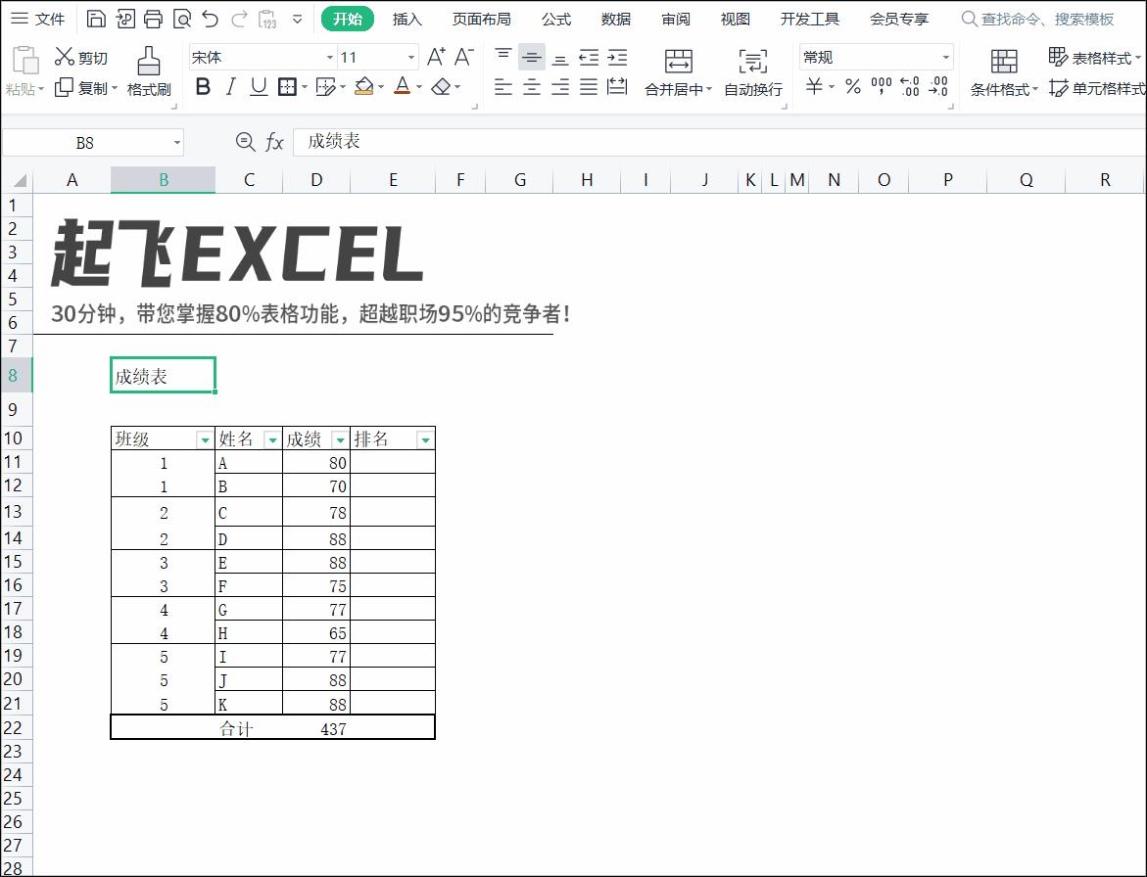1147x877 pixels.
Task: Switch to the 数据 tab
Action: point(616,19)
